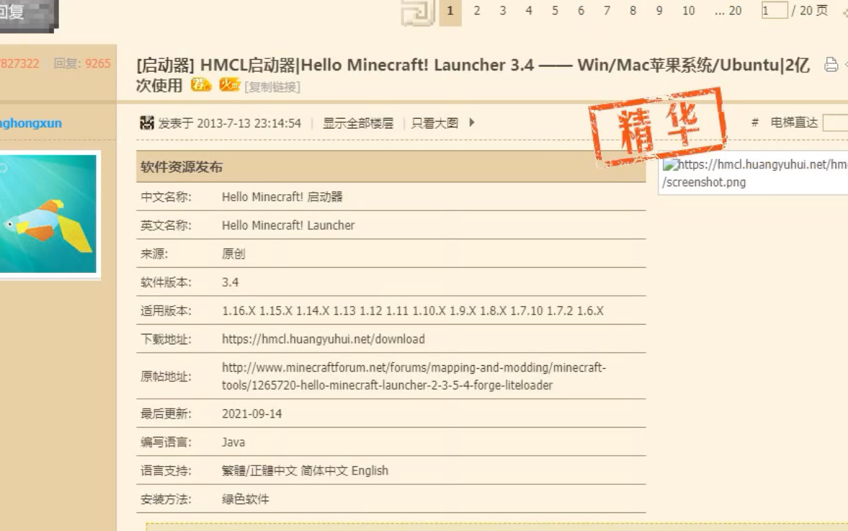Screen dimensions: 848x531
Task: Go to page 8 of the thread
Action: tap(633, 11)
